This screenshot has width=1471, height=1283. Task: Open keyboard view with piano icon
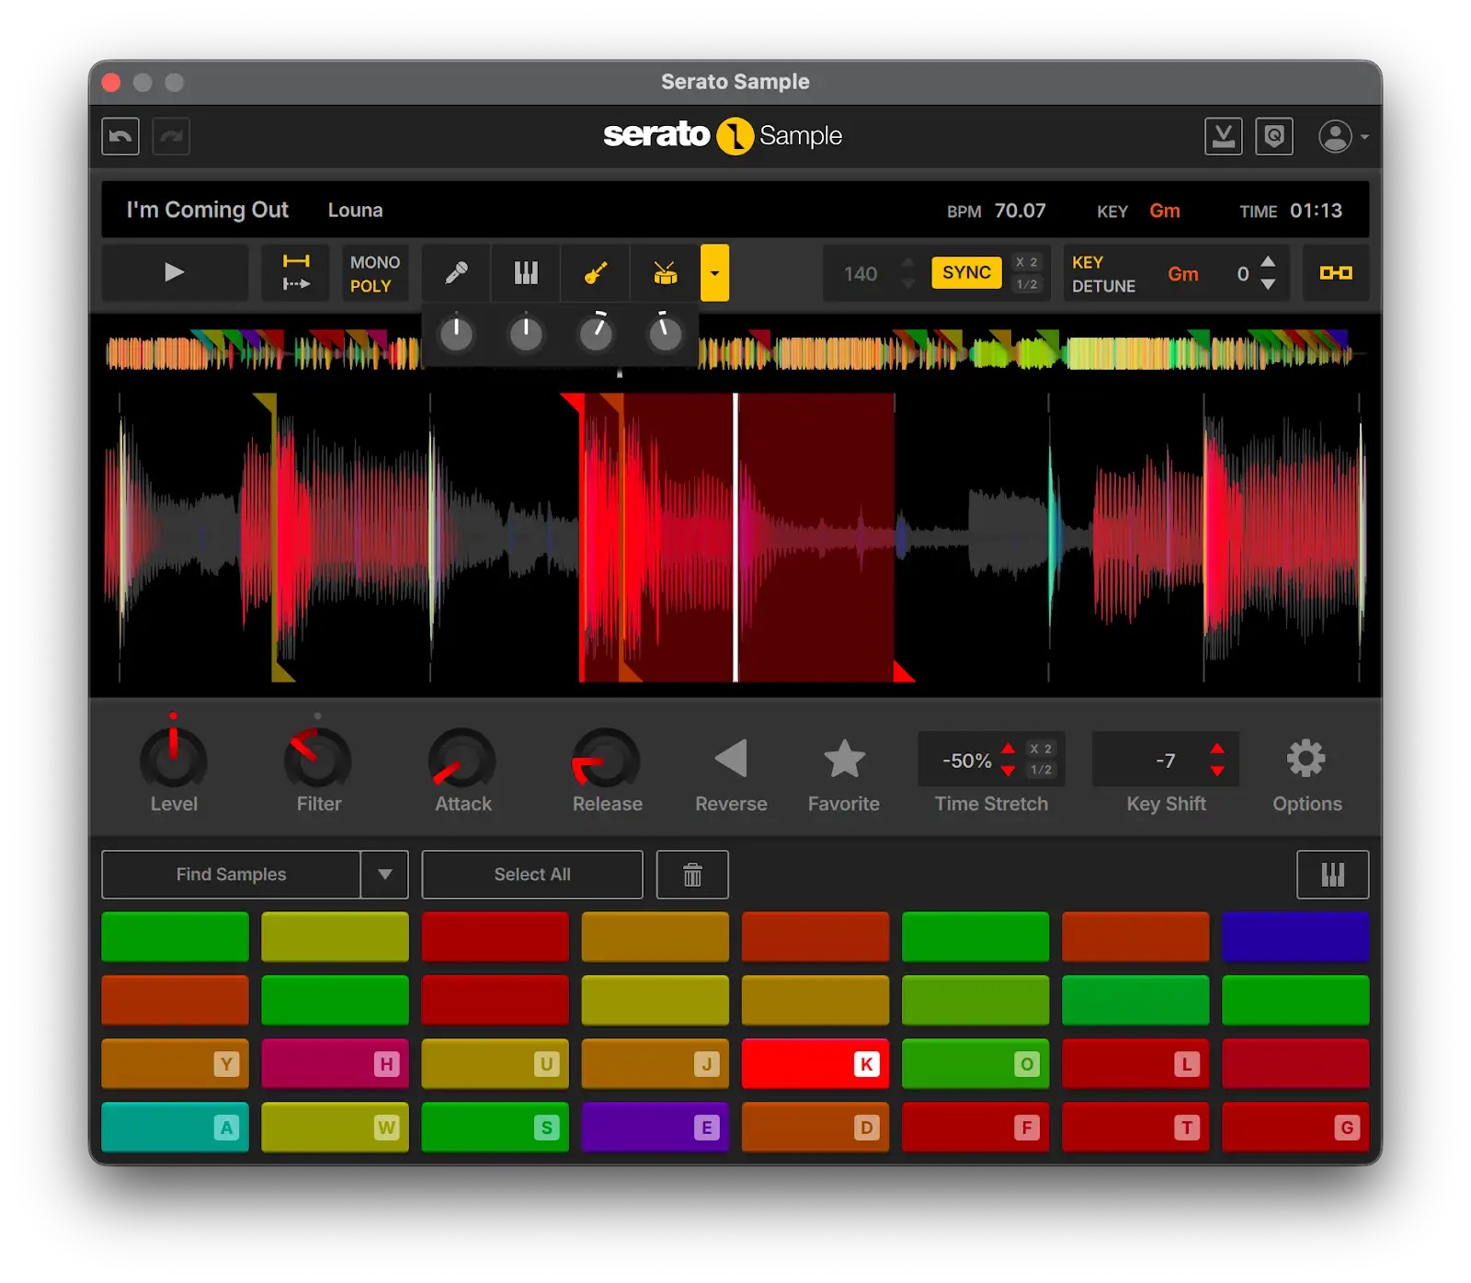(1332, 875)
